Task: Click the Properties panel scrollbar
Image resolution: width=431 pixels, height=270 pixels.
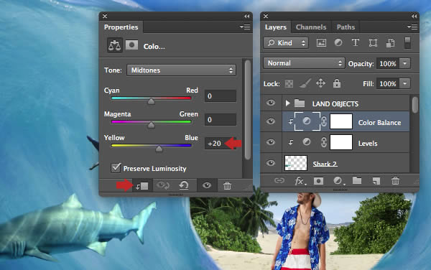Action: click(247, 110)
